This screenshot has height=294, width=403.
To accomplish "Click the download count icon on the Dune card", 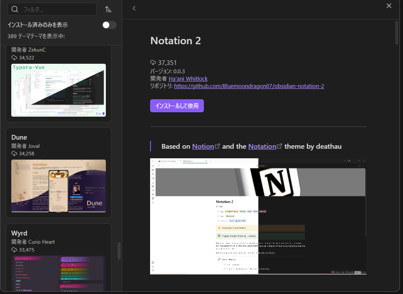I will tap(14, 154).
